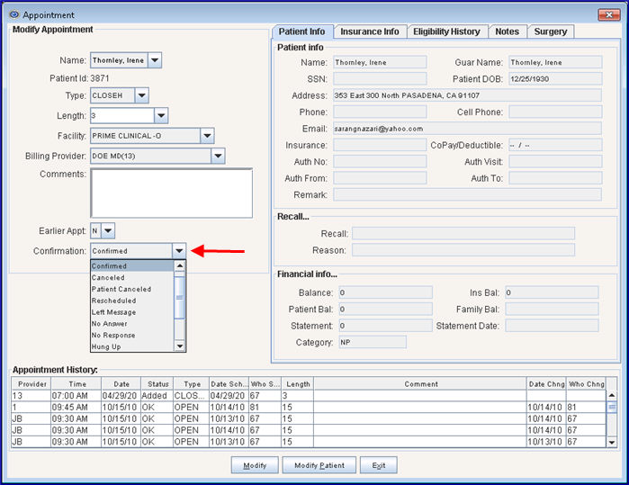Image resolution: width=629 pixels, height=485 pixels.
Task: Select Patient Canceled option
Action: [132, 289]
